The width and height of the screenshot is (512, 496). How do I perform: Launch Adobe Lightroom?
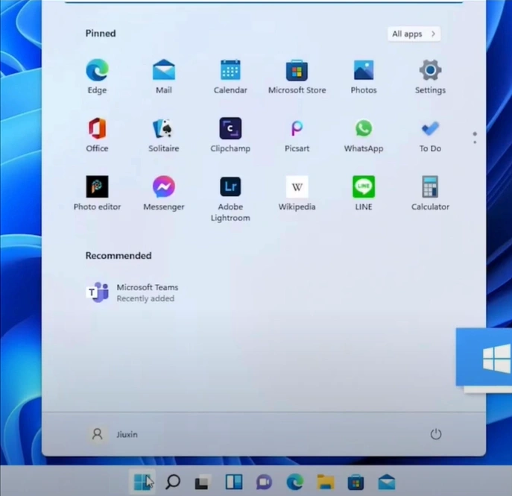tap(230, 198)
